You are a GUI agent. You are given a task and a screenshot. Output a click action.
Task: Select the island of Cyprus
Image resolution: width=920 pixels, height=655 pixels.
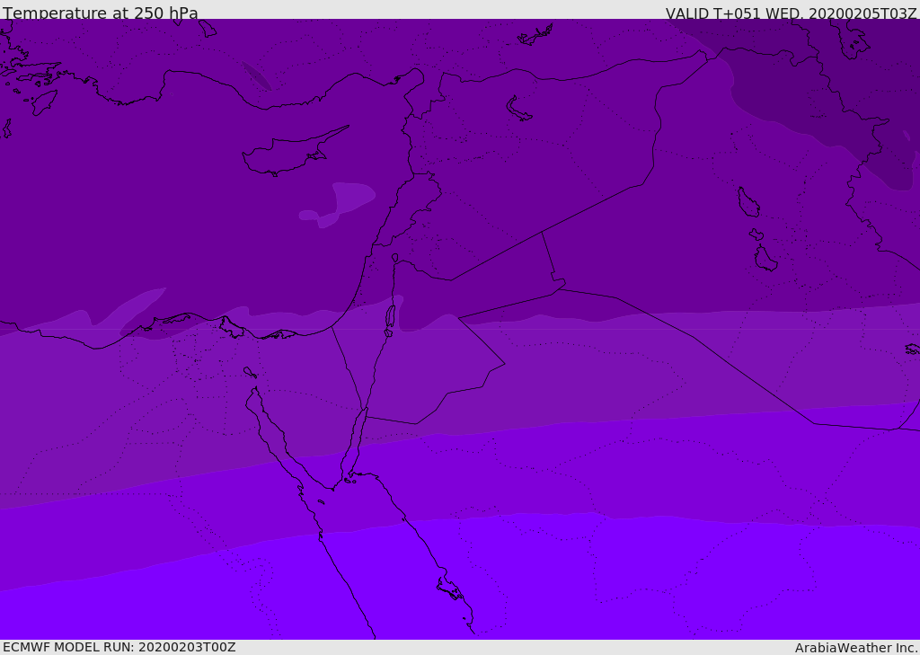pyautogui.click(x=287, y=155)
